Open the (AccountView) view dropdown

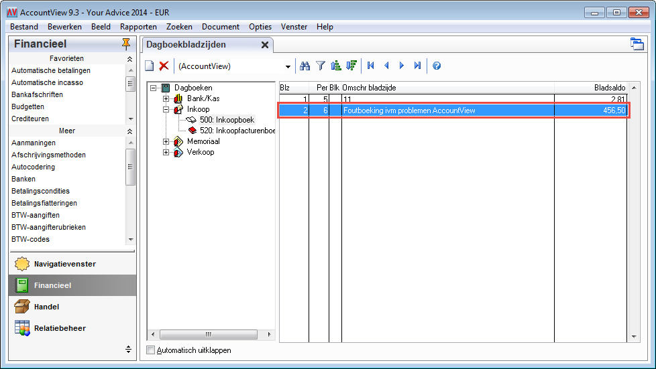[288, 66]
